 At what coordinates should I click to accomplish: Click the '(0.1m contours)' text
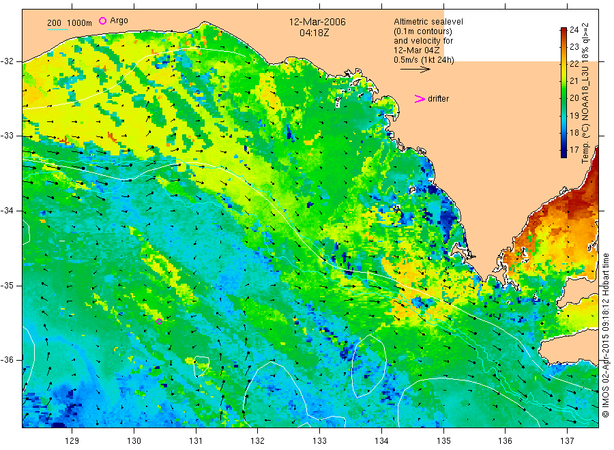point(422,31)
